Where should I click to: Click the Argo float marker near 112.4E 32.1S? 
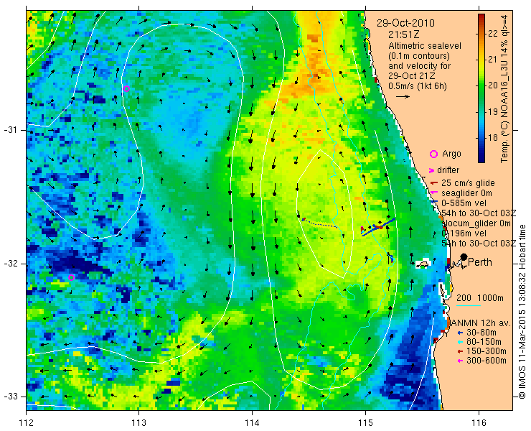coord(71,278)
